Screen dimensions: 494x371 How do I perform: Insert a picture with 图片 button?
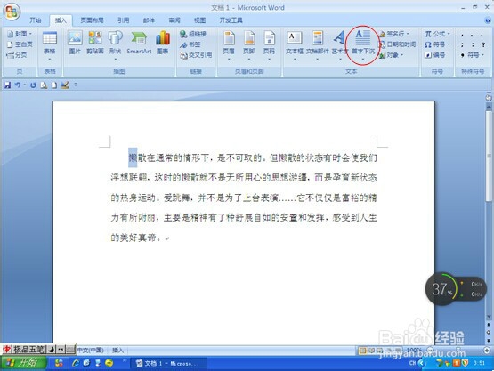point(75,43)
